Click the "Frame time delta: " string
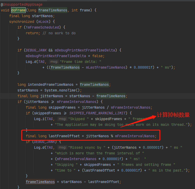 pyautogui.click(x=80, y=62)
